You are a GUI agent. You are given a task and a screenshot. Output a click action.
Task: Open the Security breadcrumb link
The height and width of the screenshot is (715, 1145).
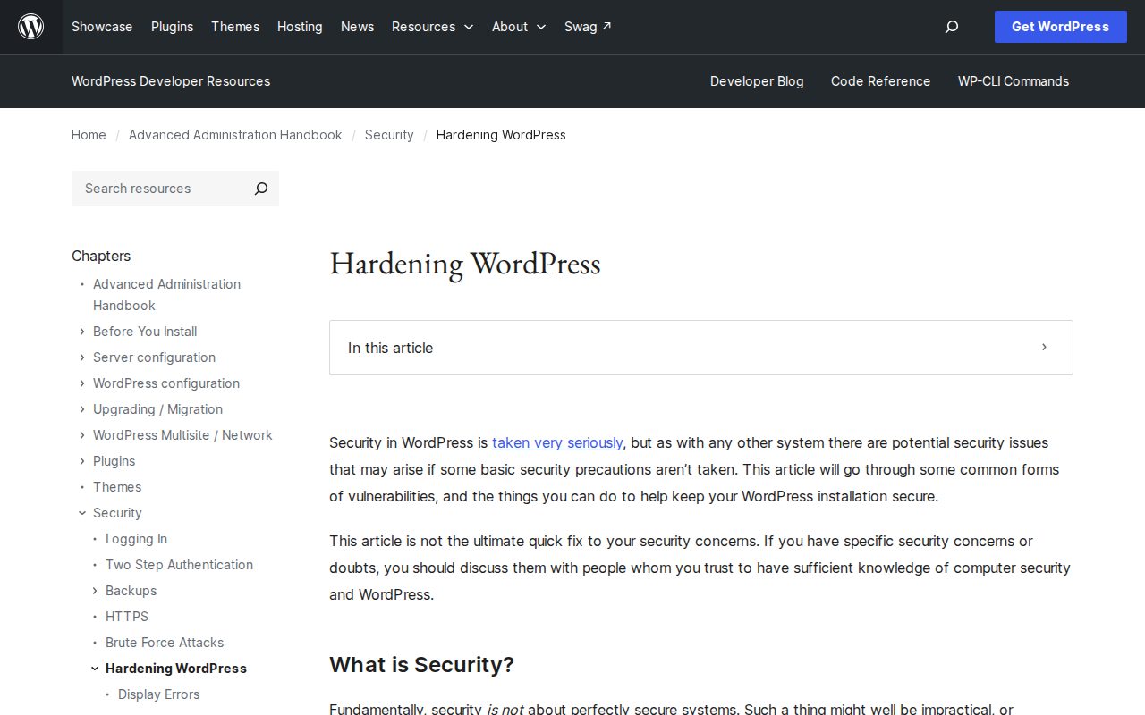tap(389, 135)
